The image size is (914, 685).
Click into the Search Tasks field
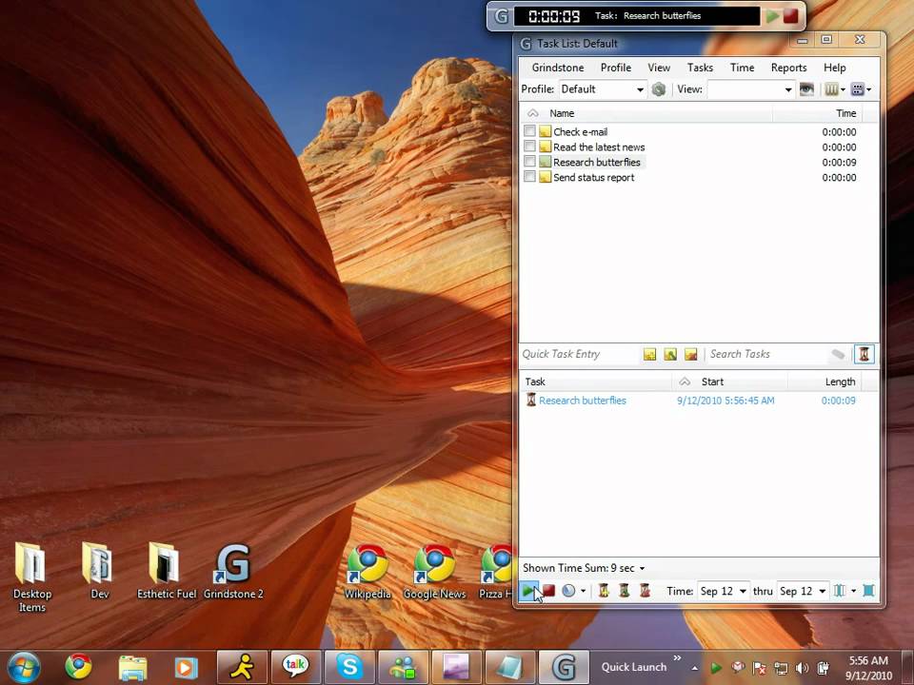(766, 354)
